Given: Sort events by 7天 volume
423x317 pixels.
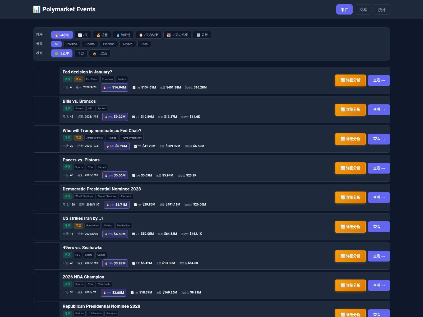Looking at the screenshot, I should coord(83,35).
